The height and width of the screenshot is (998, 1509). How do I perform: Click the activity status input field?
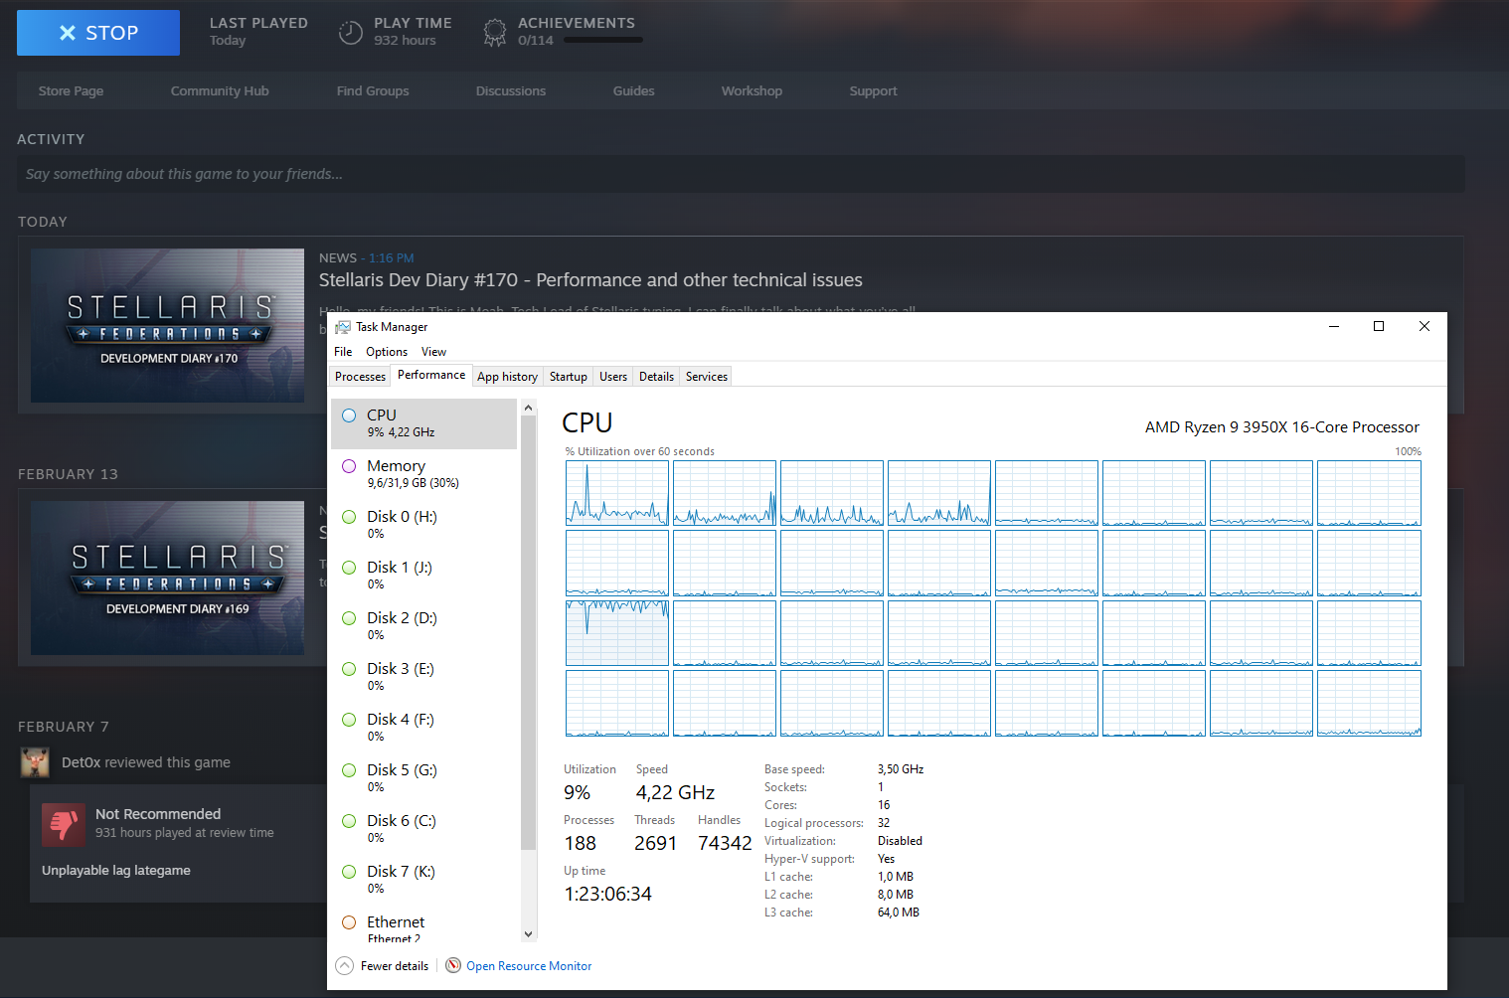[x=741, y=174]
